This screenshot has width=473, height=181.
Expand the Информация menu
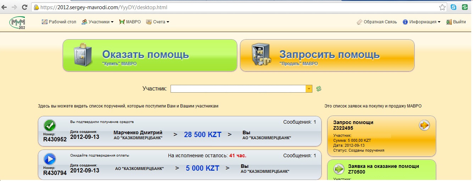point(422,22)
